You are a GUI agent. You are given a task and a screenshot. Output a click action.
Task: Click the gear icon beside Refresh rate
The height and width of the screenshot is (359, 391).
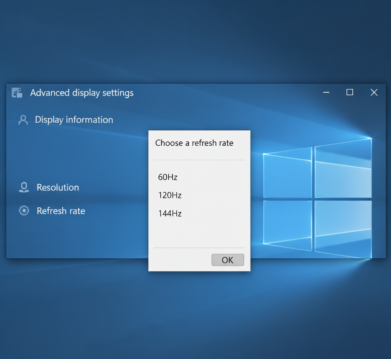pos(24,211)
